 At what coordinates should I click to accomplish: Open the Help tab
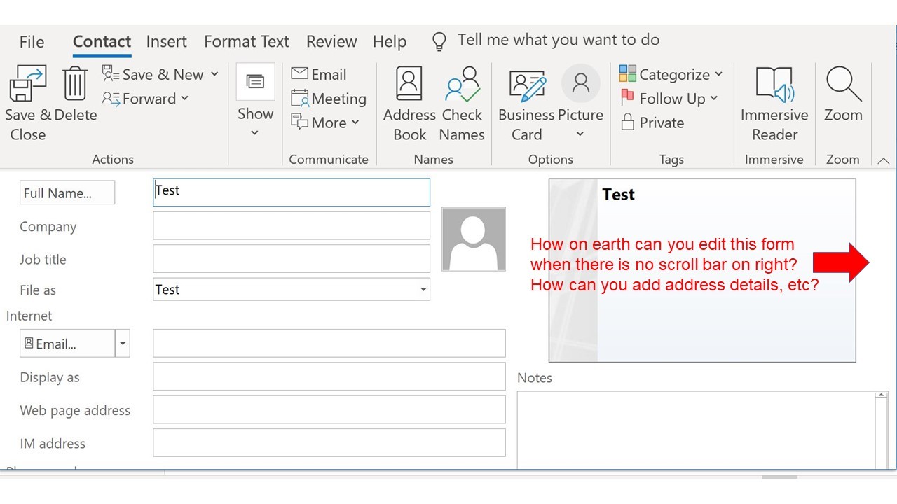pyautogui.click(x=390, y=42)
